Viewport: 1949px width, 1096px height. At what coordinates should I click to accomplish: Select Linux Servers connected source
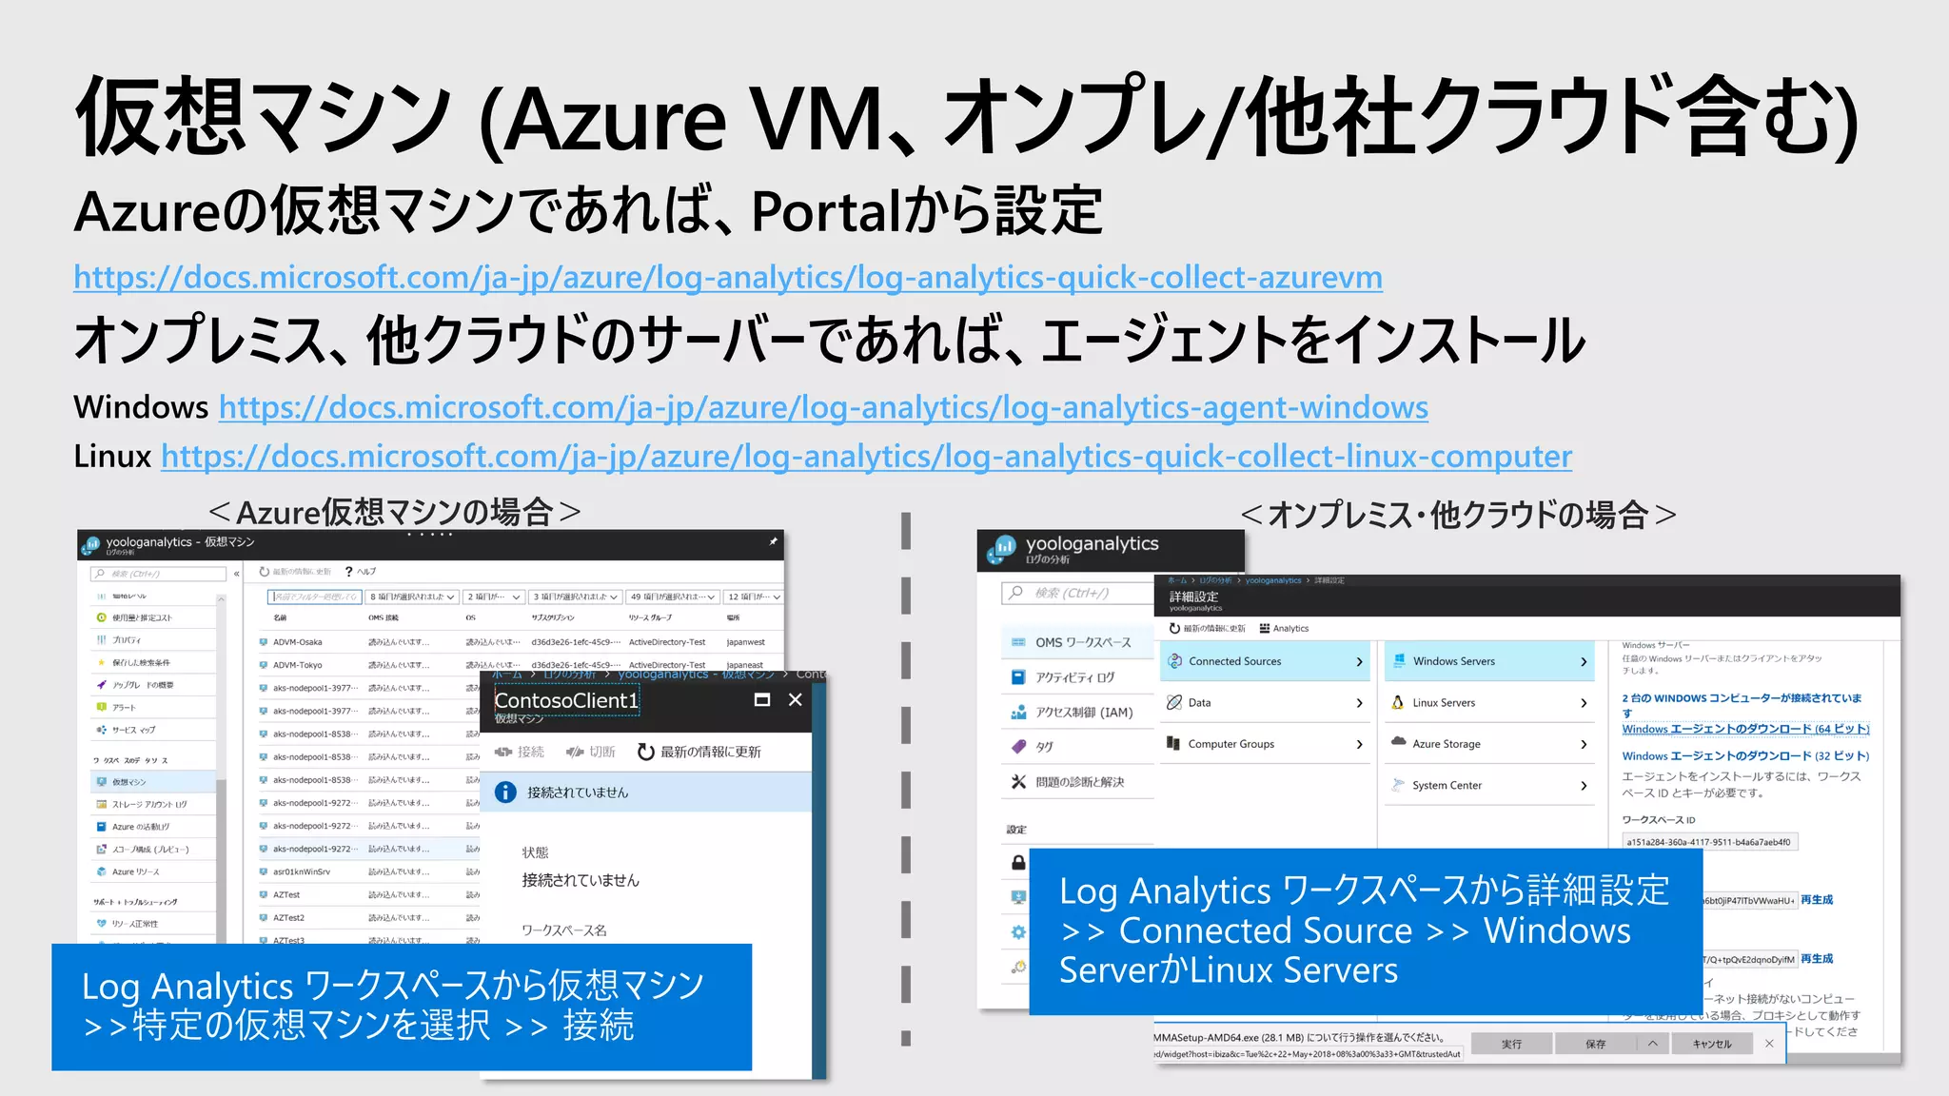point(1489,703)
